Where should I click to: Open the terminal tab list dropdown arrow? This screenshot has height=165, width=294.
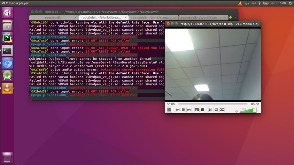click(236, 18)
